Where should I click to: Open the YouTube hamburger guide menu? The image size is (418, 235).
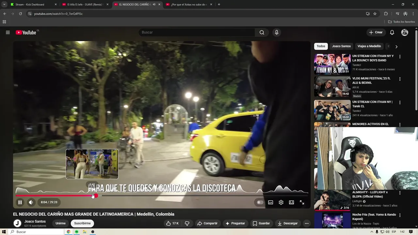8,32
